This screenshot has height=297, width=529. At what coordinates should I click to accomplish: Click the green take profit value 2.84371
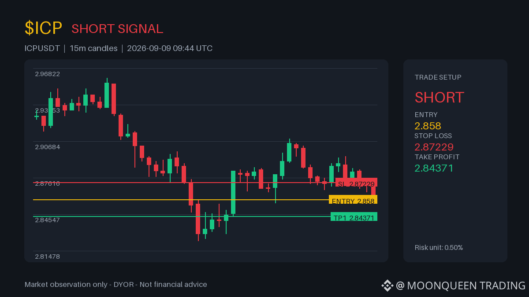pyautogui.click(x=434, y=168)
